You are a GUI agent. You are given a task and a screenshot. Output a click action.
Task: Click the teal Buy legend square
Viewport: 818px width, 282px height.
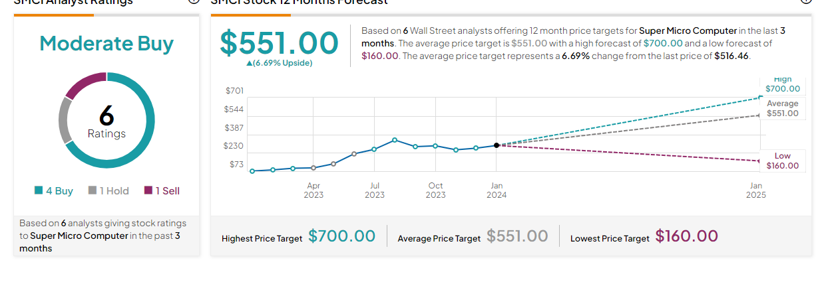(39, 191)
